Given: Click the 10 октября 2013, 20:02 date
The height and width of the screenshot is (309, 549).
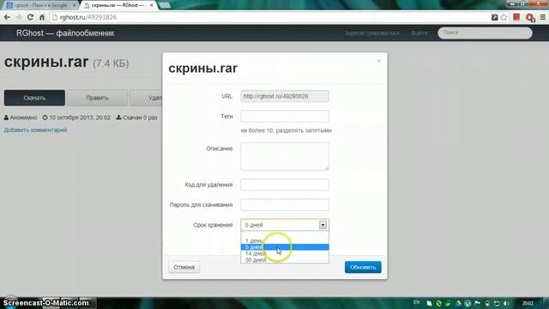Looking at the screenshot, I should click(x=80, y=118).
